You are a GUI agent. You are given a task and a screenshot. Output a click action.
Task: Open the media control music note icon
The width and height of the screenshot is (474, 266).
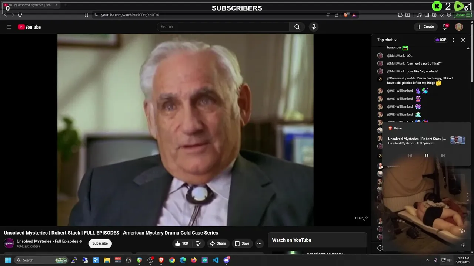click(x=420, y=15)
